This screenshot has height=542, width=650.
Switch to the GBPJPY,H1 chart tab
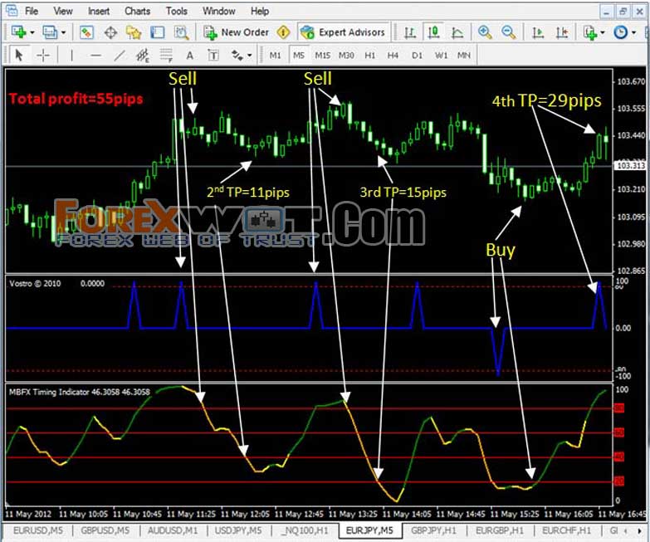click(433, 531)
